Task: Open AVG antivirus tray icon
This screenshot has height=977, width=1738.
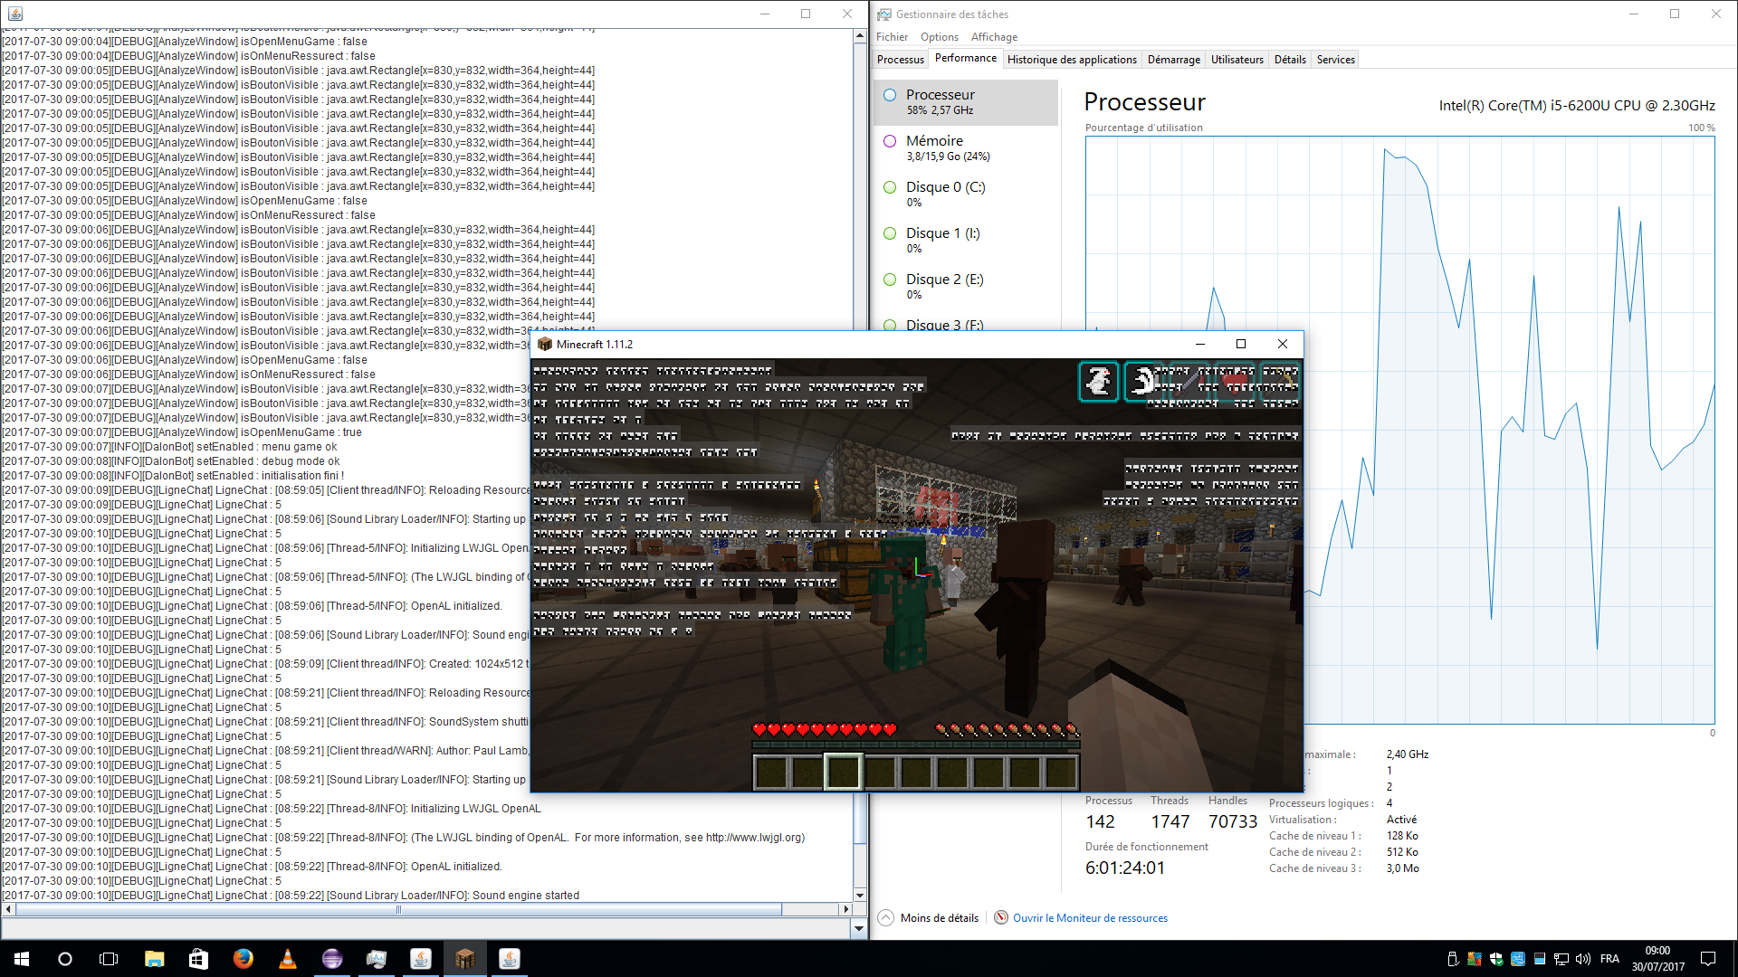Action: point(1475,959)
